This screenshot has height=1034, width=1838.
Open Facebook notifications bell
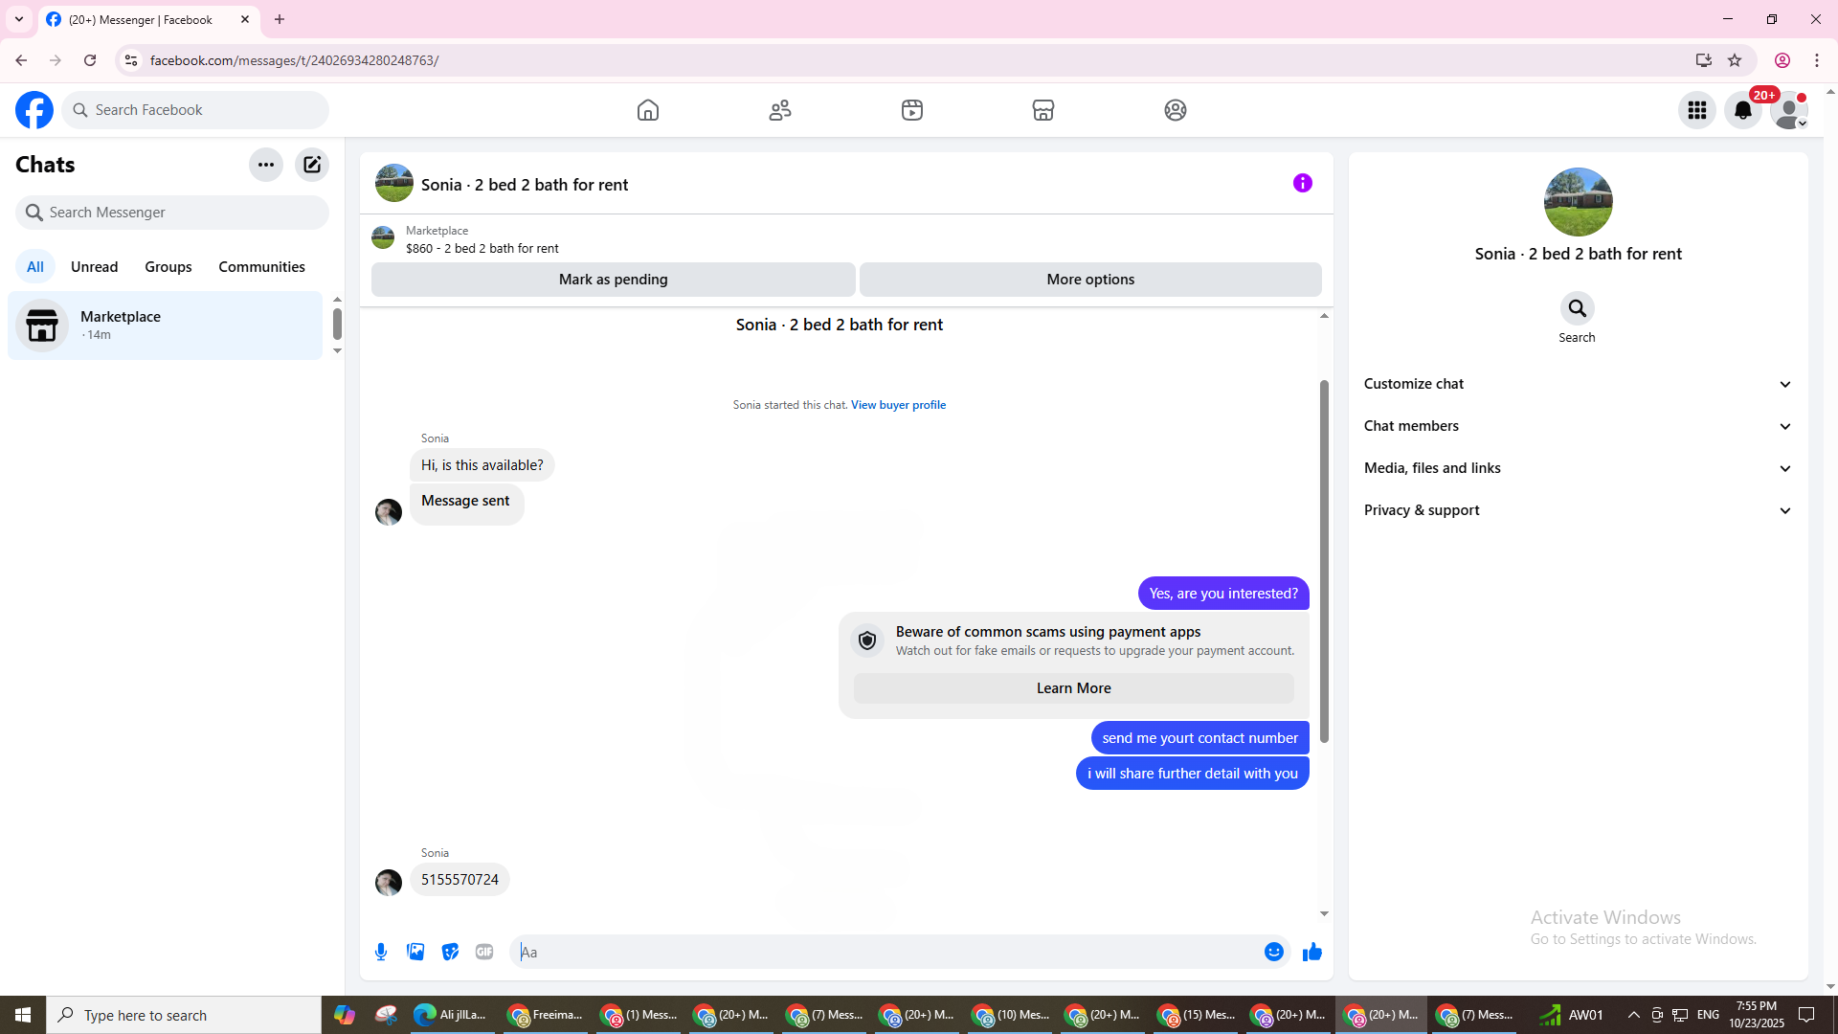1742,110
